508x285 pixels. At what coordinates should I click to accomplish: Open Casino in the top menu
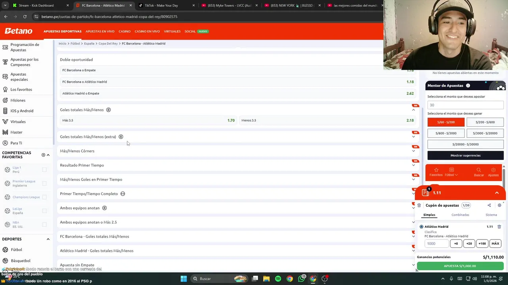point(125,31)
